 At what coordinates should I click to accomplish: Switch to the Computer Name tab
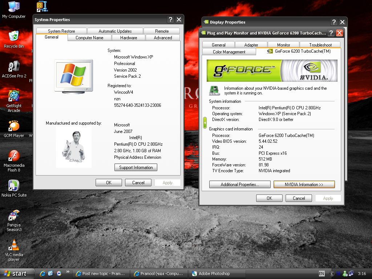89,38
